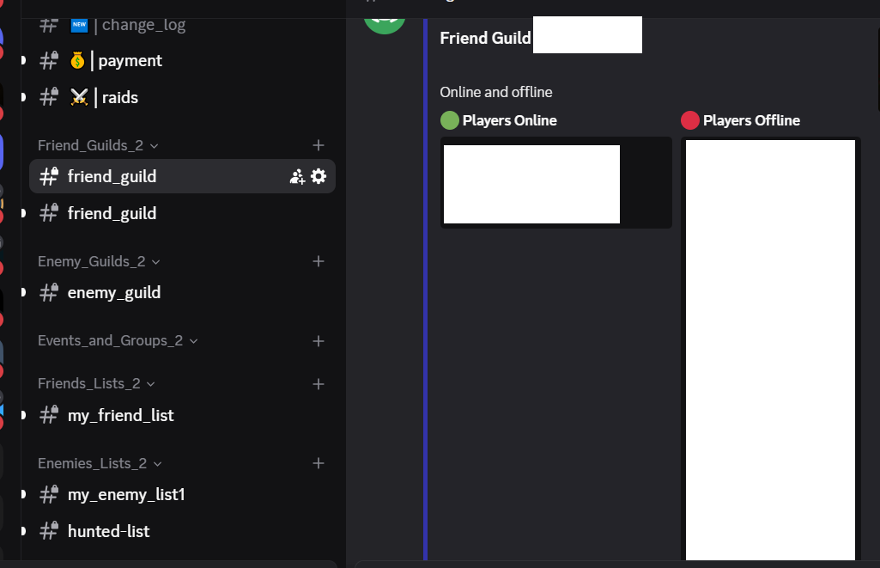
Task: Click the invite people icon on friend_guild
Action: pos(297,176)
